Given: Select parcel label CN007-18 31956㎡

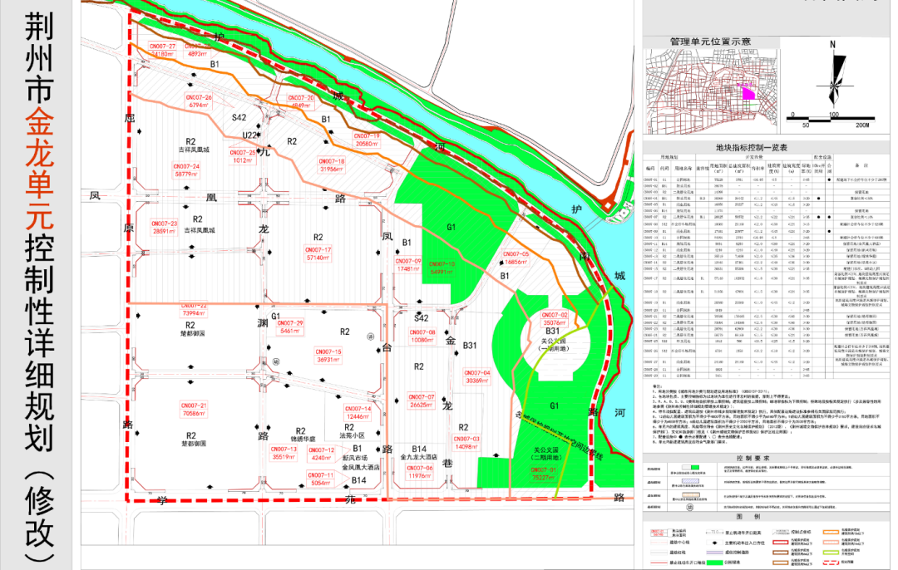Looking at the screenshot, I should click(332, 165).
